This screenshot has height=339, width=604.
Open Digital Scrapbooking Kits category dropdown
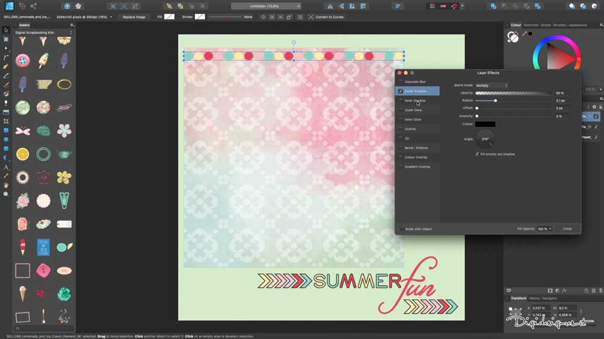(43, 33)
